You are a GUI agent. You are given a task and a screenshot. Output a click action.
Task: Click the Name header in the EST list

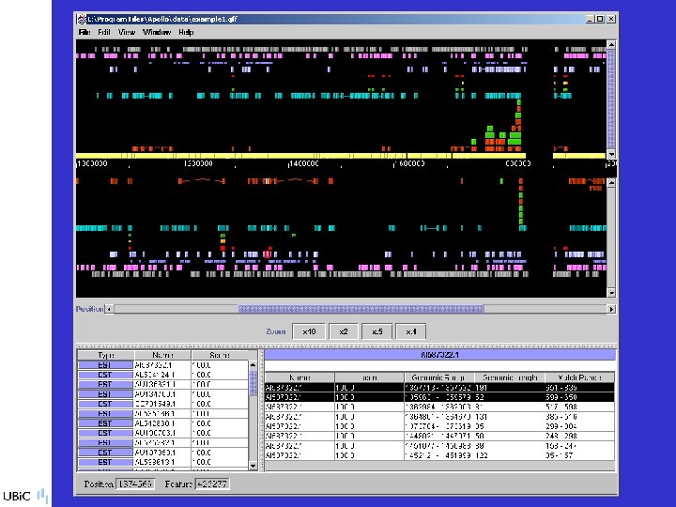162,355
